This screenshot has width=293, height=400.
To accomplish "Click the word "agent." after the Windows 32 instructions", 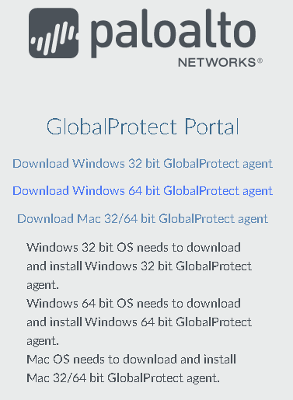I will [43, 285].
